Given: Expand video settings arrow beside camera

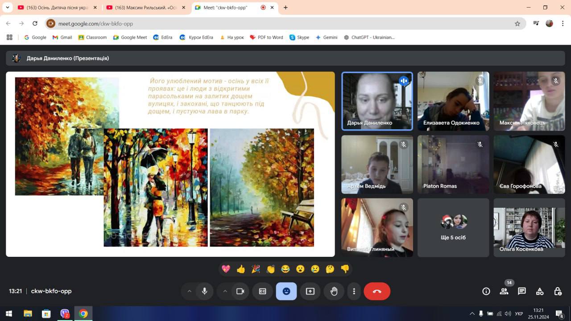Looking at the screenshot, I should coord(225,291).
